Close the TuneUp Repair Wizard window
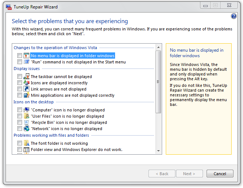 (229, 5)
